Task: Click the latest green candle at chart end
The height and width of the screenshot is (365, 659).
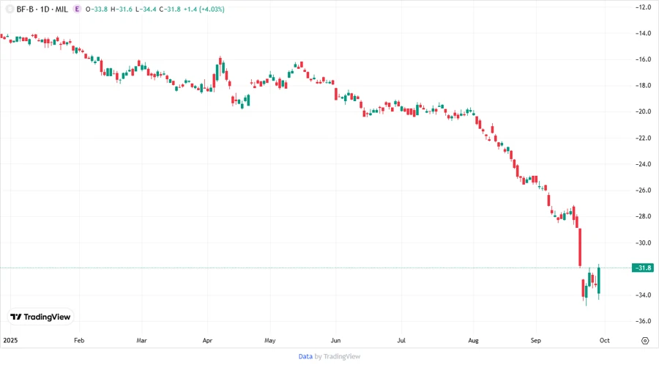Action: (x=598, y=281)
